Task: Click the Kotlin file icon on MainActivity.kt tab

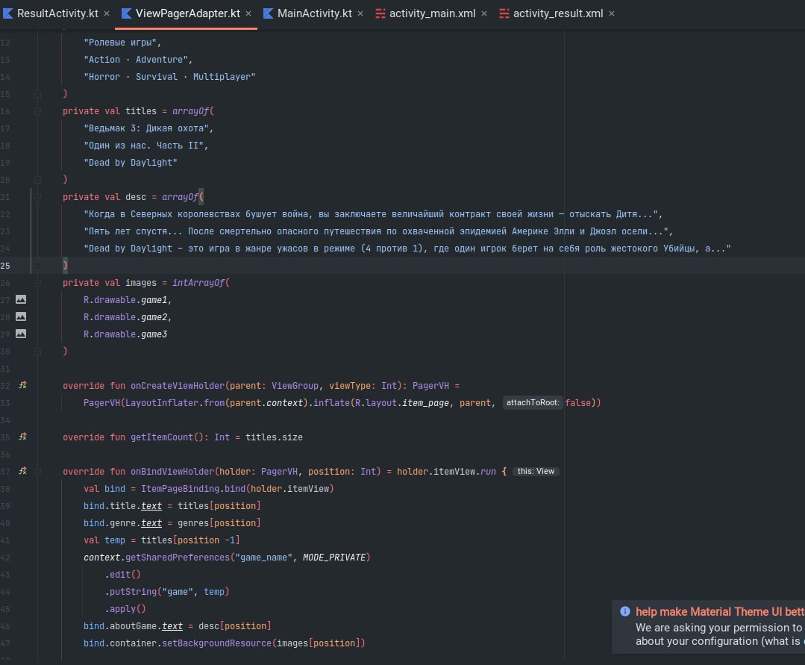Action: pyautogui.click(x=268, y=13)
